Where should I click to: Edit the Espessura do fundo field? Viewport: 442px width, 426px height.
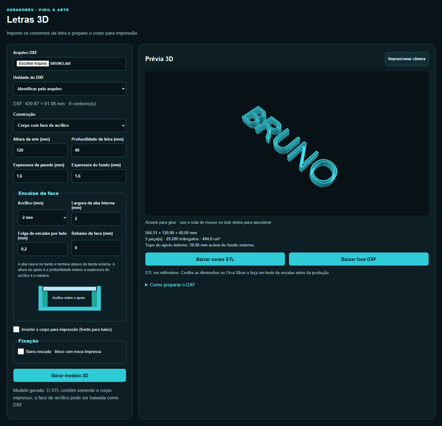click(99, 176)
